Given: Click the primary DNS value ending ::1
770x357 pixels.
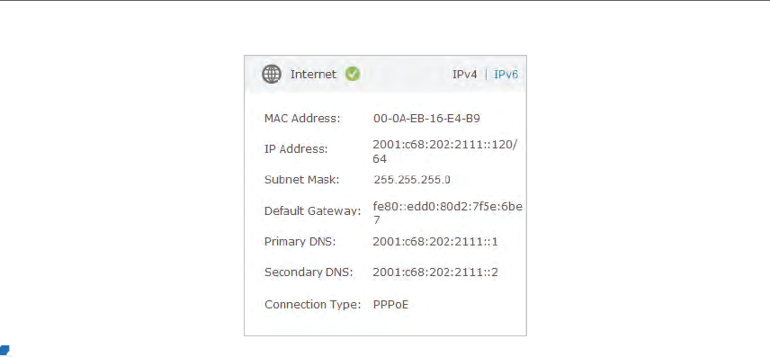Looking at the screenshot, I should [x=435, y=242].
